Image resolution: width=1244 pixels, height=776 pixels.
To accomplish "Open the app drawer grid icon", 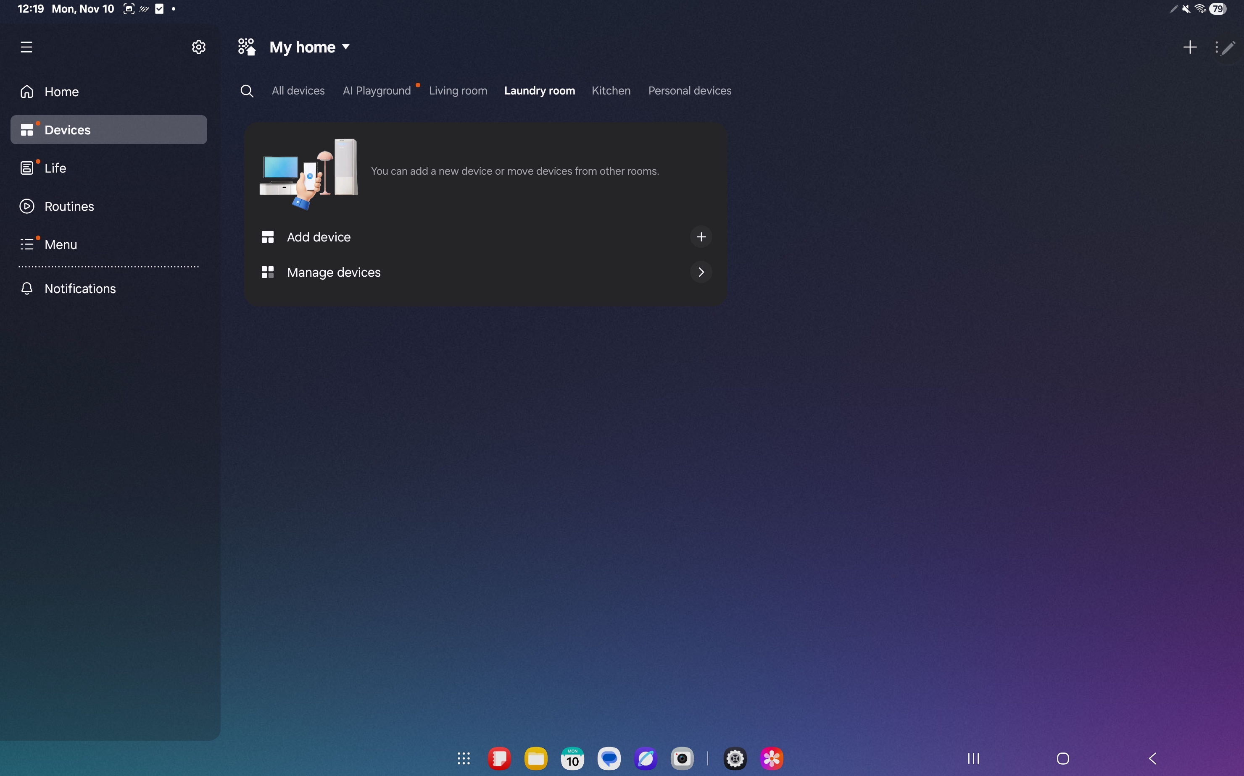I will [463, 758].
